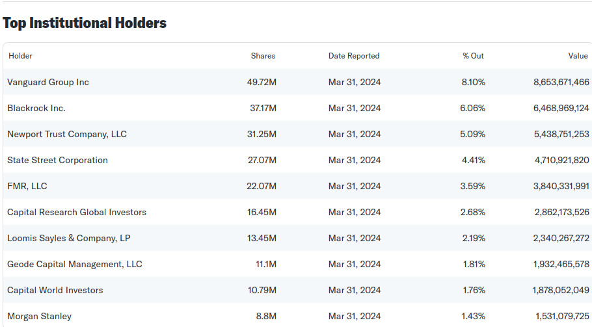Click the Shares column header
This screenshot has width=592, height=327.
point(263,56)
